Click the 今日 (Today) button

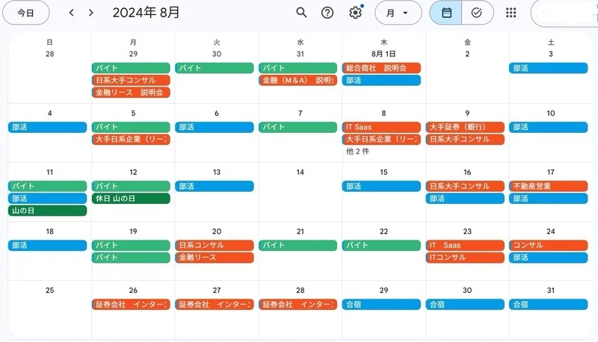26,13
